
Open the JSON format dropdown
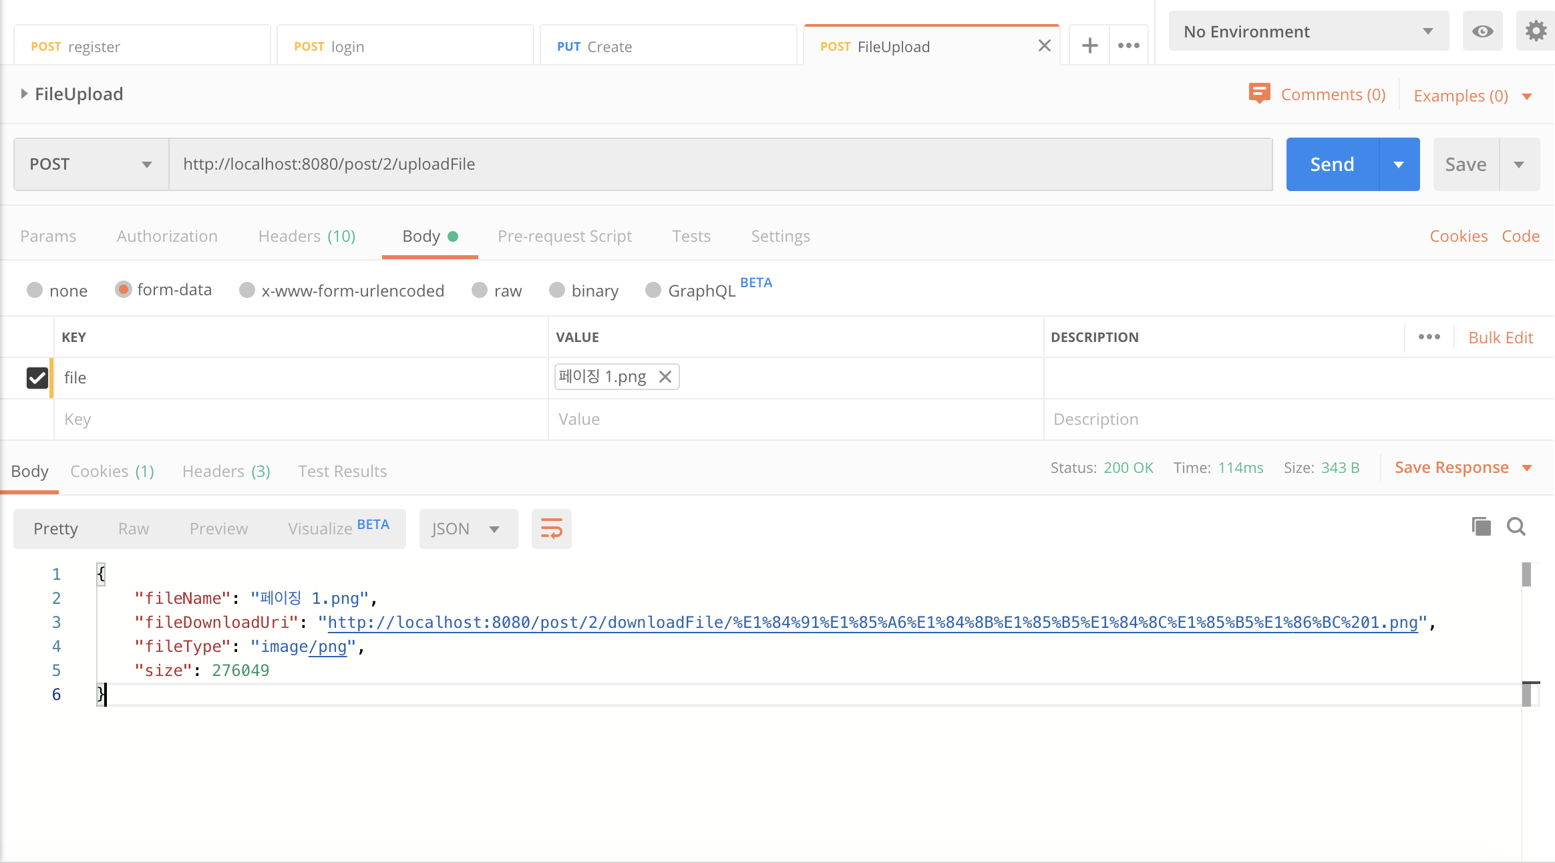click(x=468, y=528)
